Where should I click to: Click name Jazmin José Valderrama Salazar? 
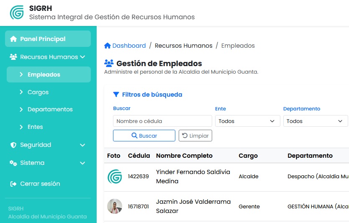point(193,206)
